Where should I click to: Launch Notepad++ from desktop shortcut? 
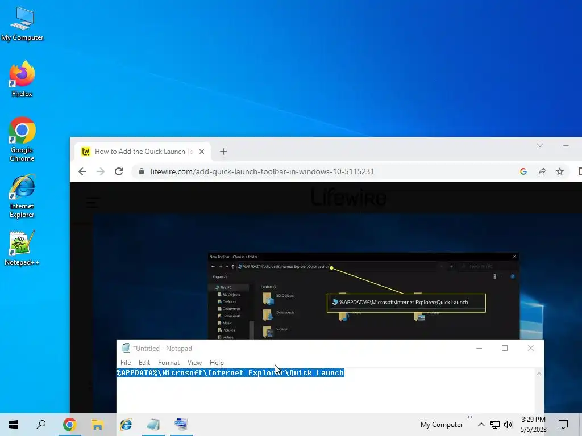click(x=22, y=248)
